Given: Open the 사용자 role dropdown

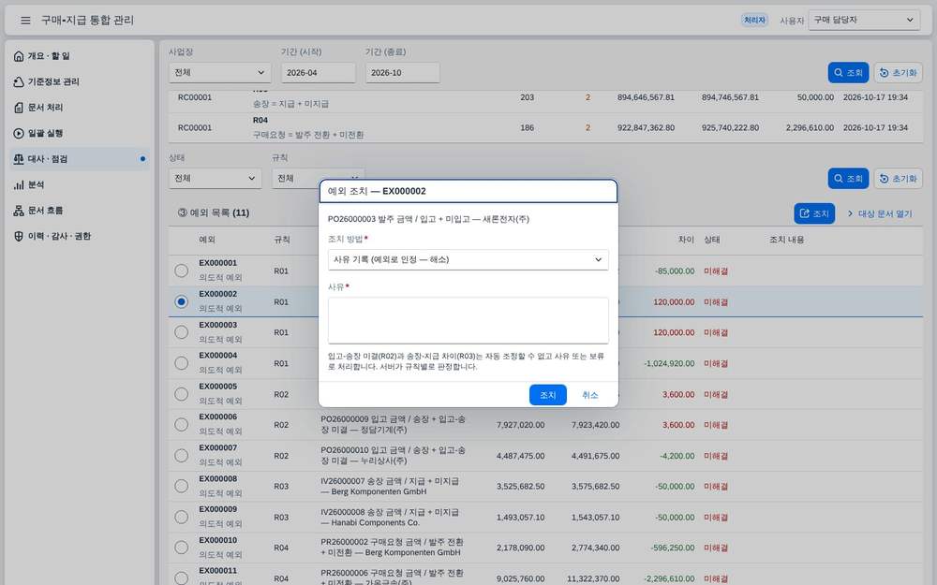Looking at the screenshot, I should [x=864, y=20].
